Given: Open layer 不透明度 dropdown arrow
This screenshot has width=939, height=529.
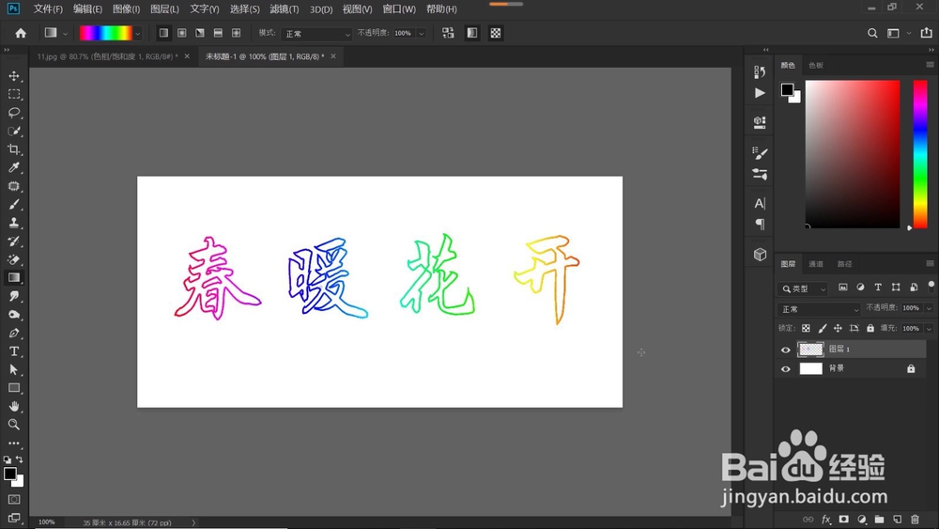Looking at the screenshot, I should pyautogui.click(x=929, y=308).
